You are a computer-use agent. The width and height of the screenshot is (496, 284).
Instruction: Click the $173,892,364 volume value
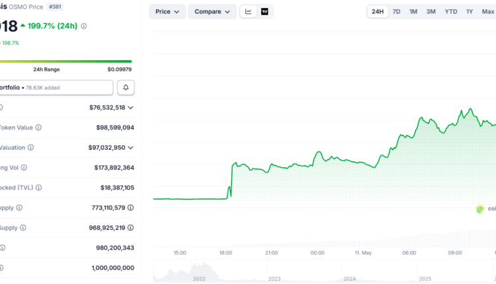coord(114,168)
